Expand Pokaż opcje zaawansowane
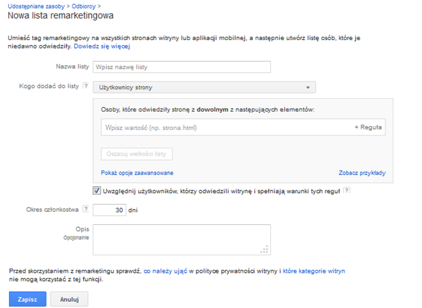422x308 pixels. click(137, 172)
